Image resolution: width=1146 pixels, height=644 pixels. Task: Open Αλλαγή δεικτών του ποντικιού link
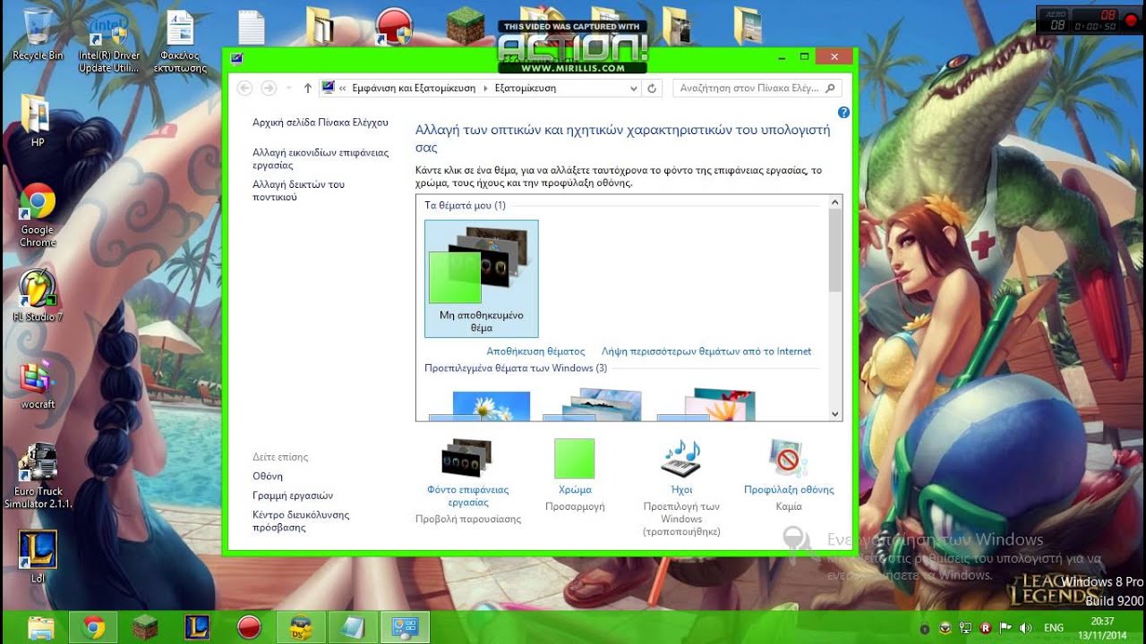pos(299,191)
